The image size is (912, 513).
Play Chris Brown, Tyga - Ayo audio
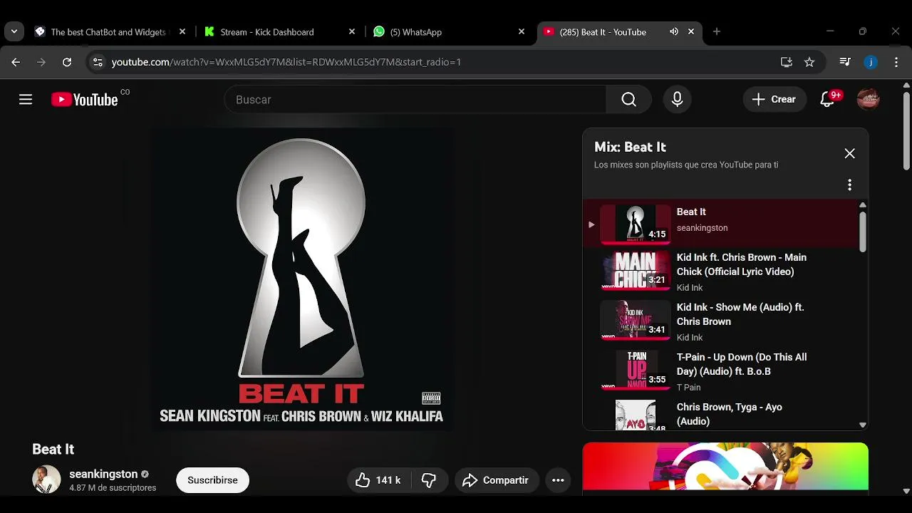[722, 414]
